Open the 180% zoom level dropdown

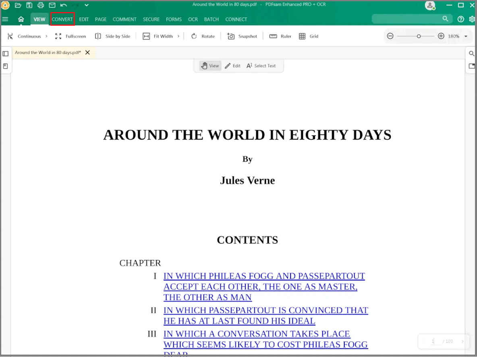click(x=466, y=36)
